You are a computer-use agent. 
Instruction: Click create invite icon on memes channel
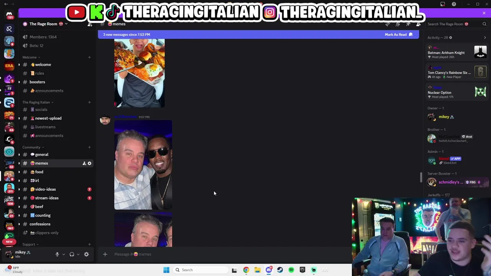click(x=84, y=163)
